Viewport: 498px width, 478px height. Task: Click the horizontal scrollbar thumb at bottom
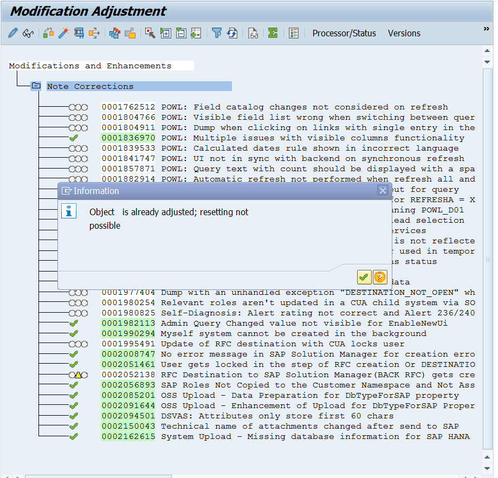[x=99, y=476]
